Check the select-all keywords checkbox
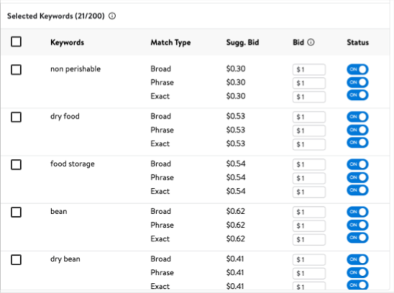The image size is (394, 293). point(16,42)
